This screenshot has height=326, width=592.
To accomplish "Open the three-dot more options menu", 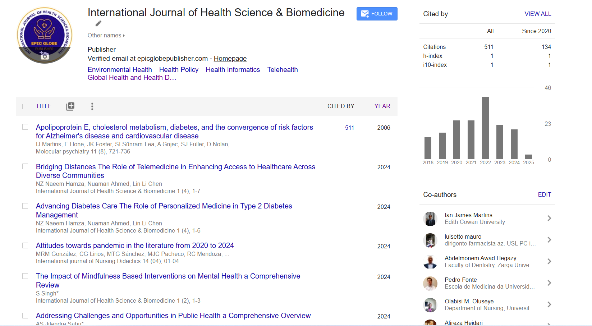I will pyautogui.click(x=92, y=106).
